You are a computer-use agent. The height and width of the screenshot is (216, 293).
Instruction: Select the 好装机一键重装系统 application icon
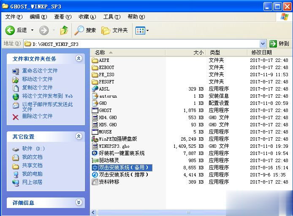click(x=95, y=153)
